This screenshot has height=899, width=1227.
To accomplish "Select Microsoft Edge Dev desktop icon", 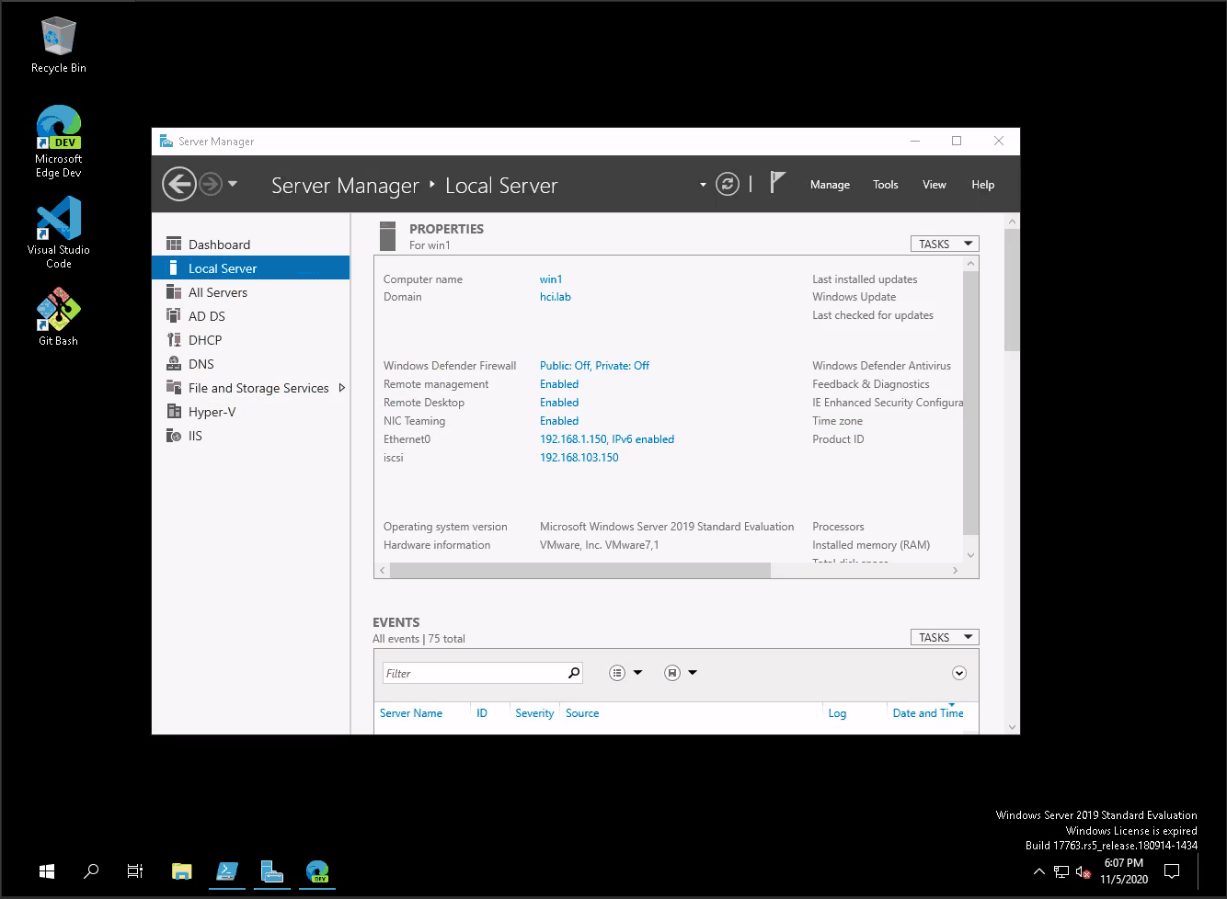I will pyautogui.click(x=59, y=142).
